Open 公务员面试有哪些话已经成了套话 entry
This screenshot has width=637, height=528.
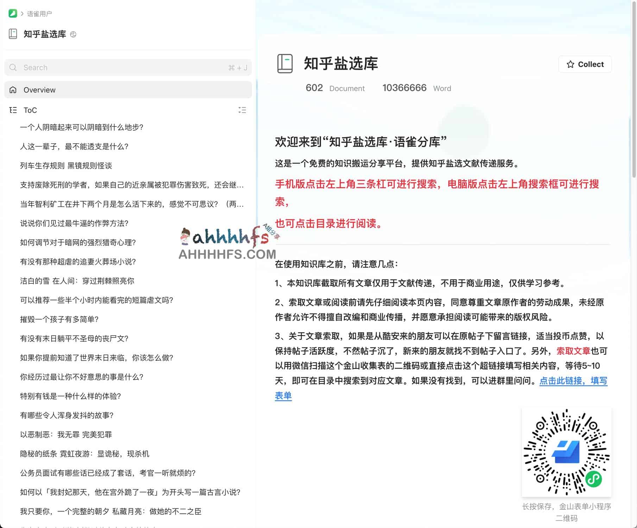108,473
